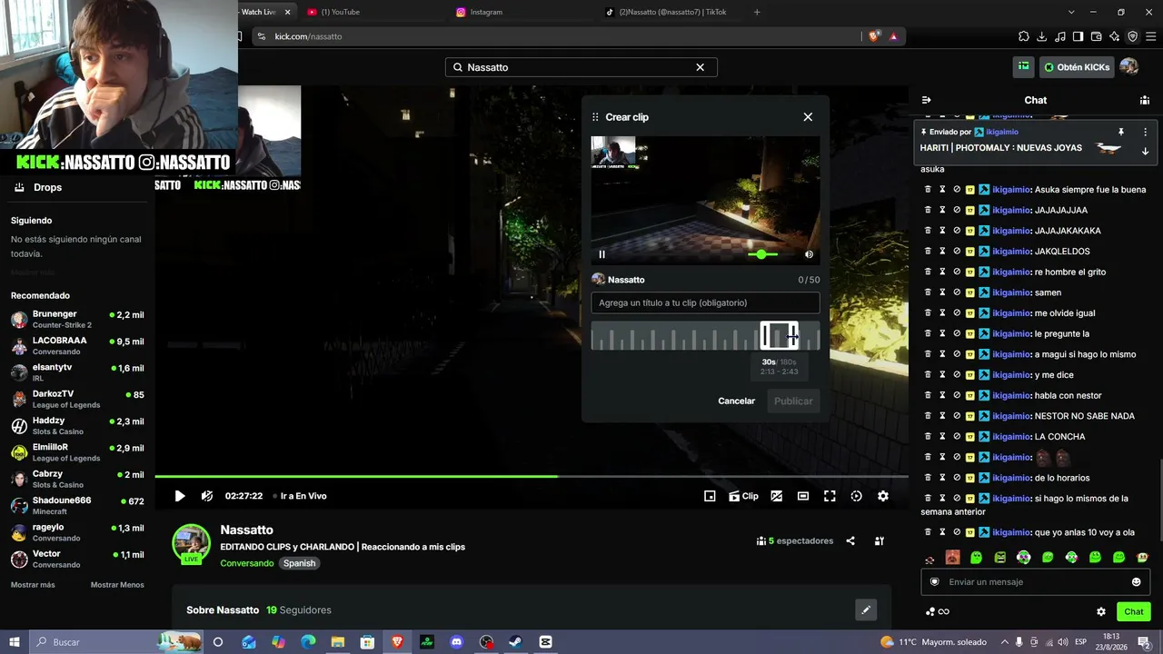Share the Nassatto channel
The height and width of the screenshot is (654, 1163).
[850, 540]
